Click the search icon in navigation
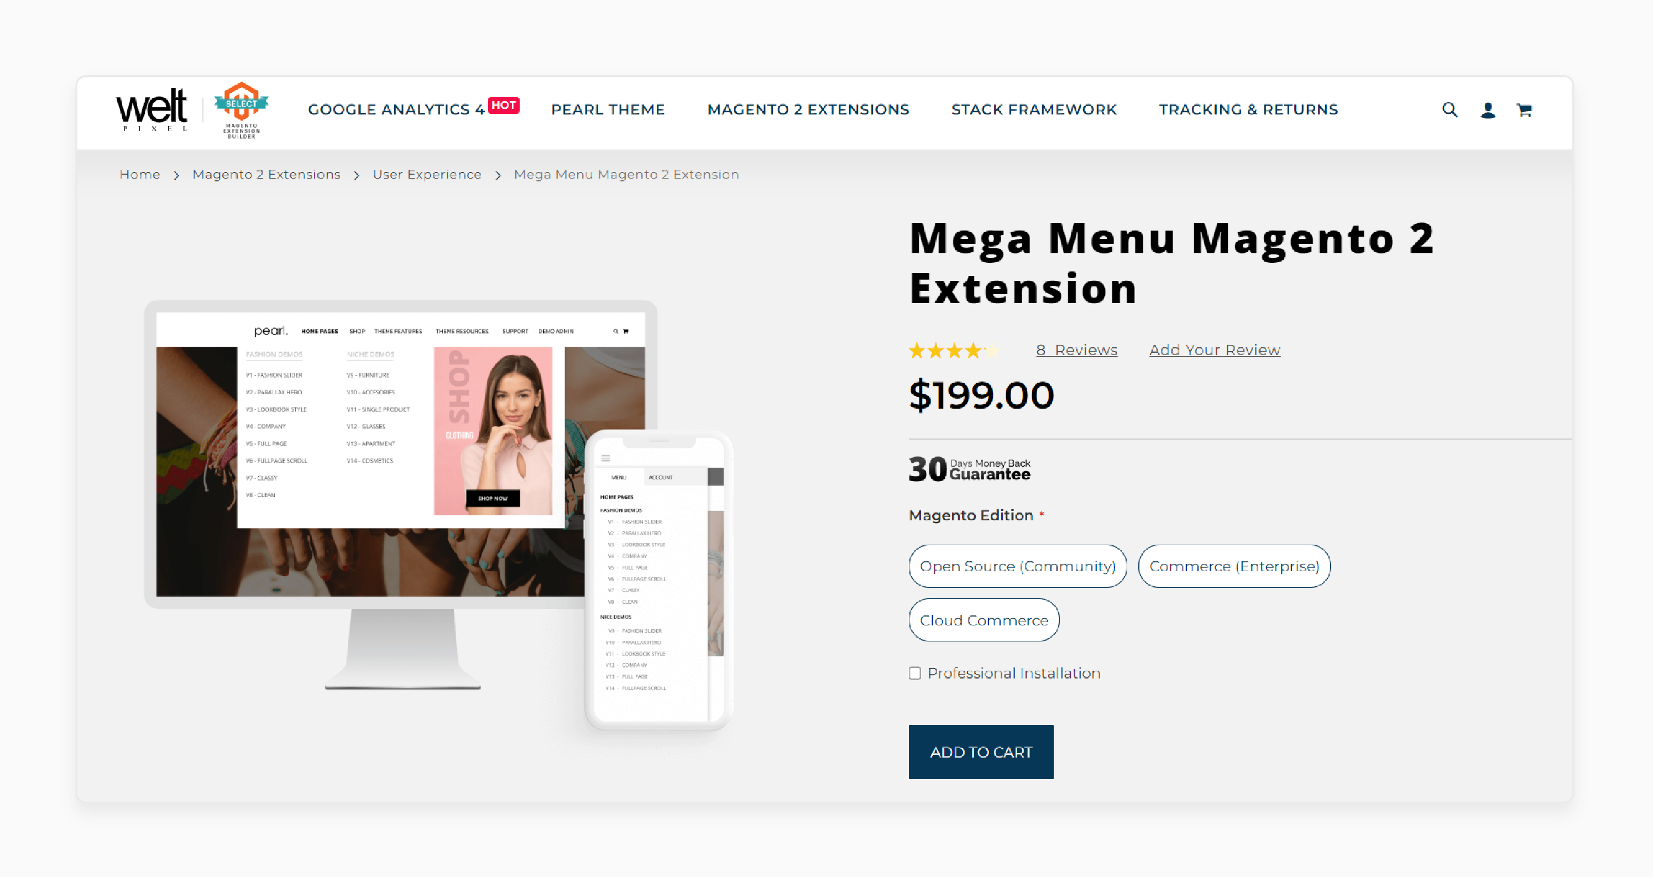This screenshot has height=877, width=1653. point(1447,109)
